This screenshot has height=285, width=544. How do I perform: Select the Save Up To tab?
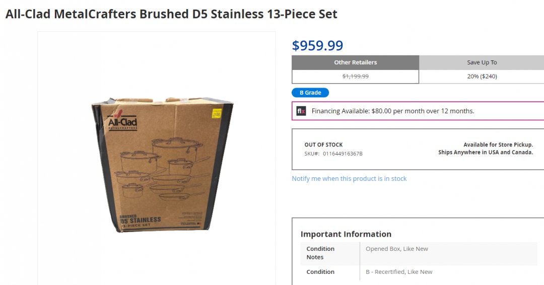pyautogui.click(x=482, y=62)
